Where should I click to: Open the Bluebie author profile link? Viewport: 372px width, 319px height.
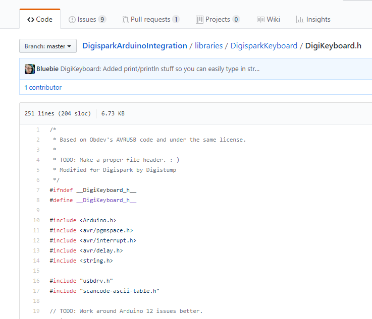pos(47,69)
